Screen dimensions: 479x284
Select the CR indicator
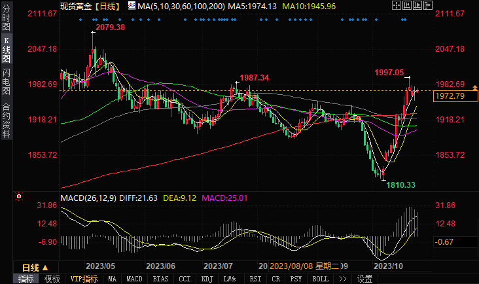coord(276,279)
